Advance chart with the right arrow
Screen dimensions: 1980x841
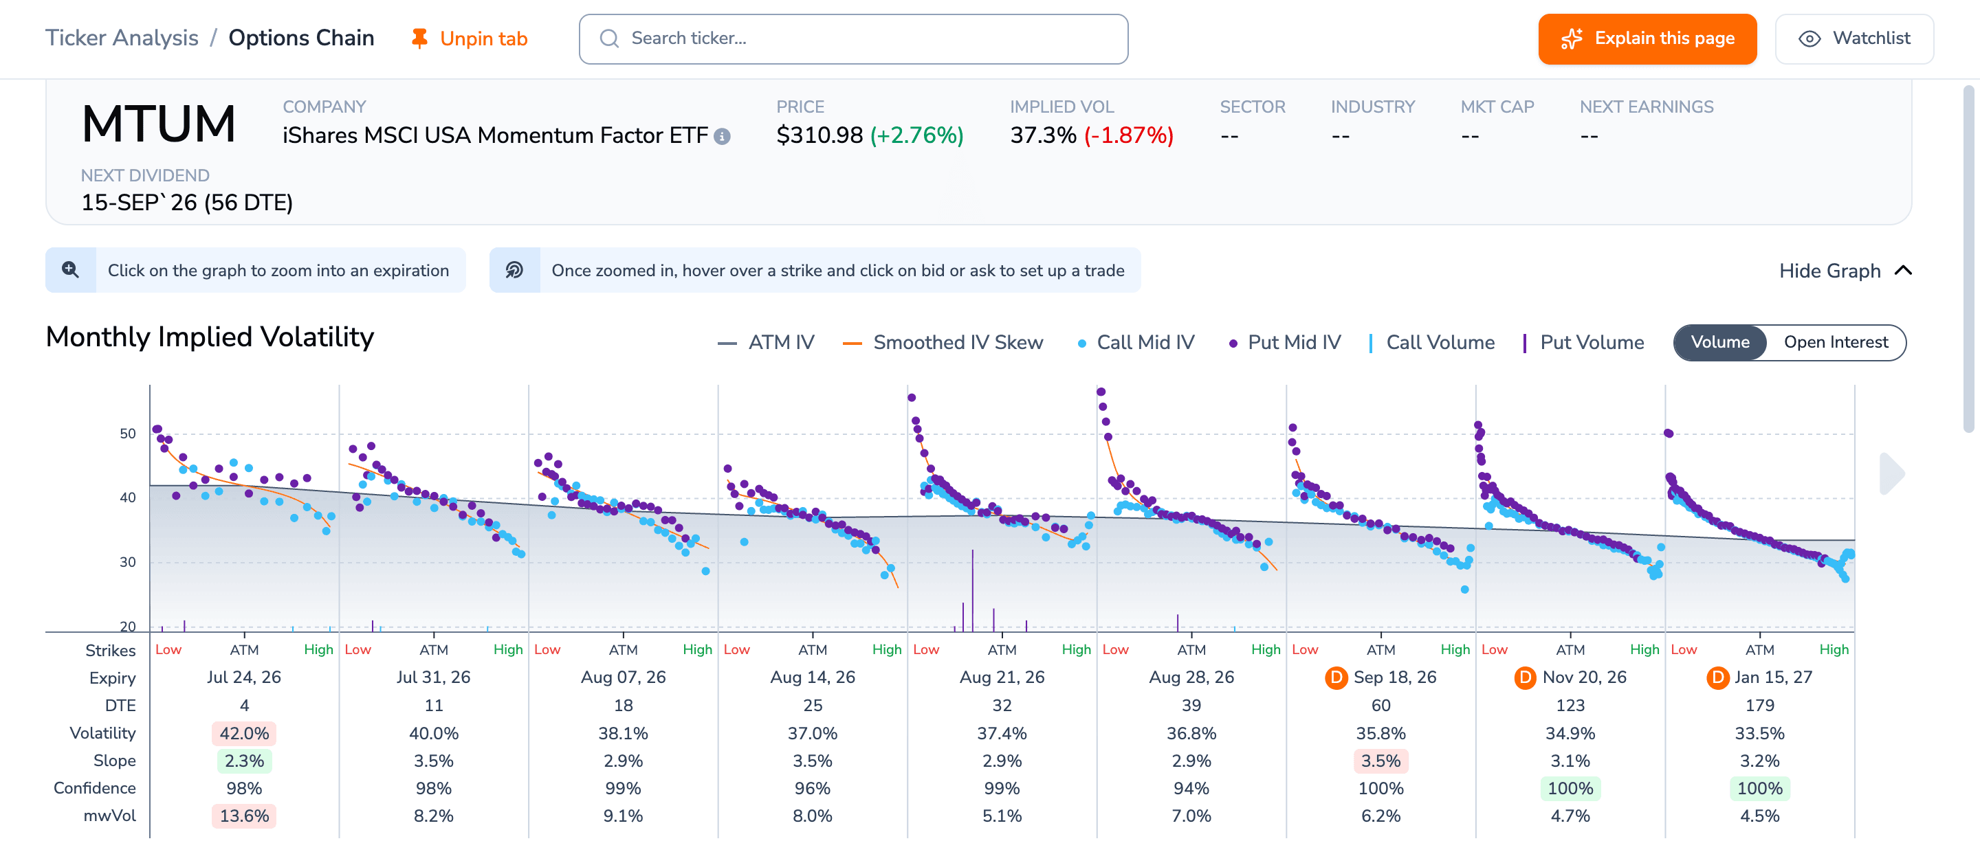click(1891, 474)
